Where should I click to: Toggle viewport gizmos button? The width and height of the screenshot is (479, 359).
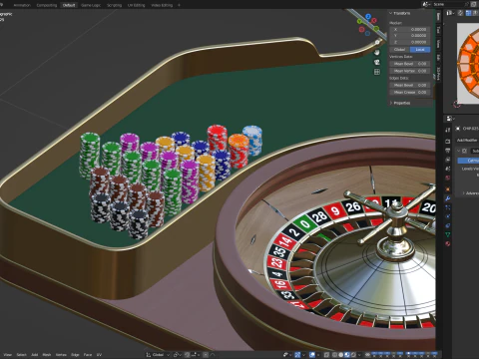(x=297, y=355)
